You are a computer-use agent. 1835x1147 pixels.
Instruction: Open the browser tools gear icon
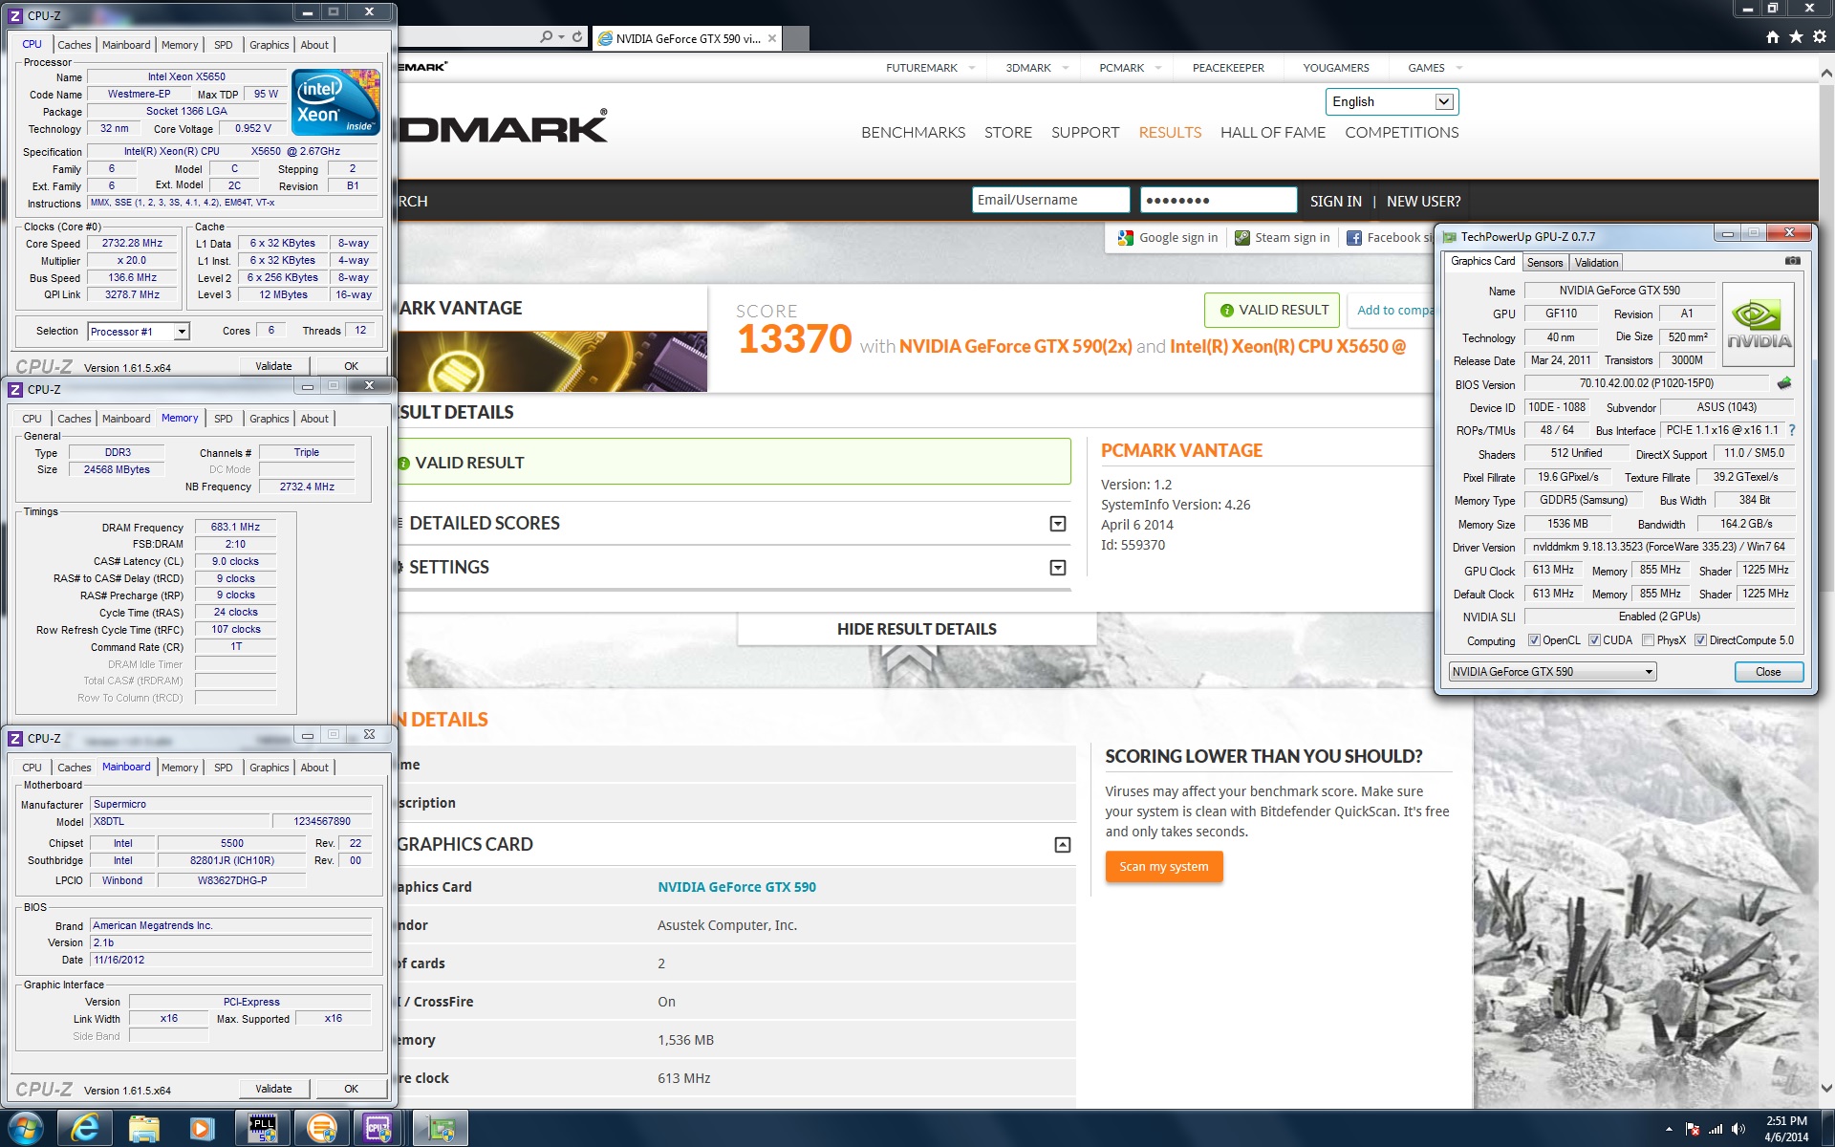tap(1819, 37)
